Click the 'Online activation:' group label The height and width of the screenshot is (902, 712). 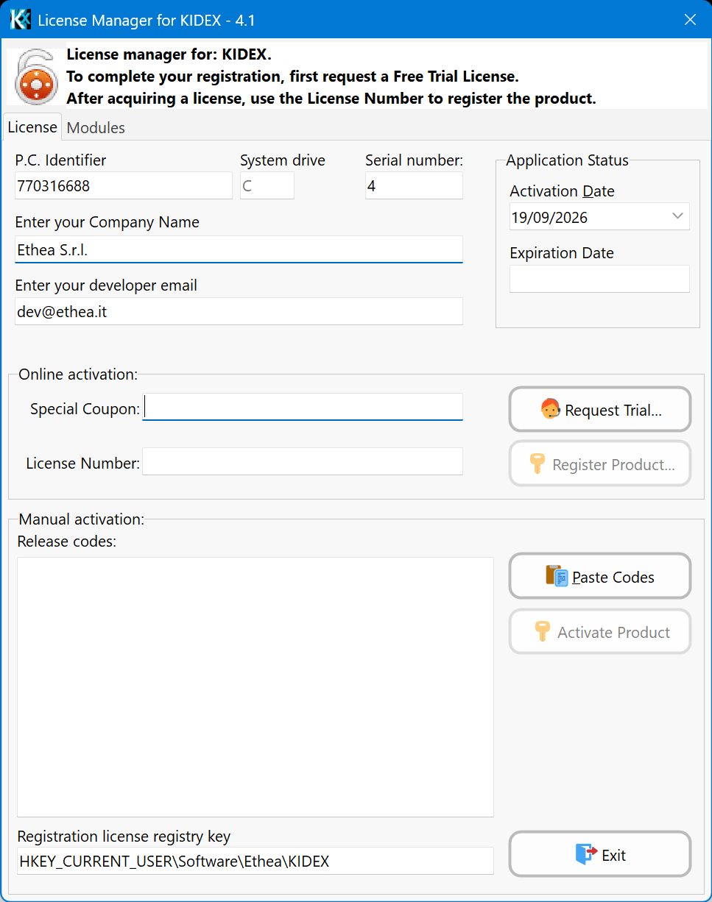point(78,374)
